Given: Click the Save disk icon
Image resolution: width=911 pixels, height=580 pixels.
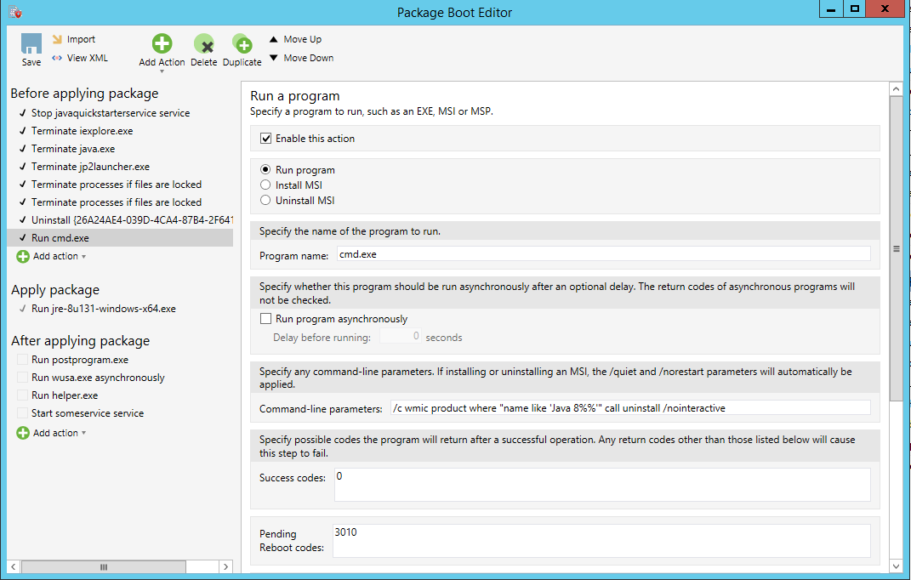Looking at the screenshot, I should coord(31,43).
